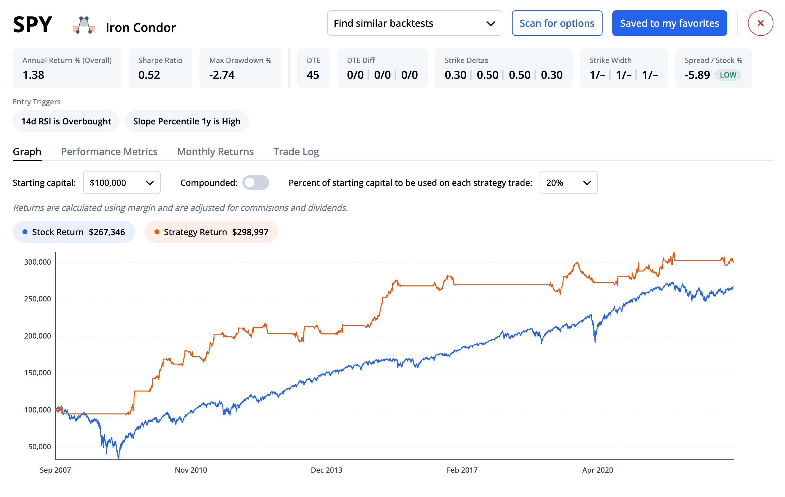Open the Find similar backtests dropdown
Screen dimensions: 785x497
pyautogui.click(x=414, y=23)
